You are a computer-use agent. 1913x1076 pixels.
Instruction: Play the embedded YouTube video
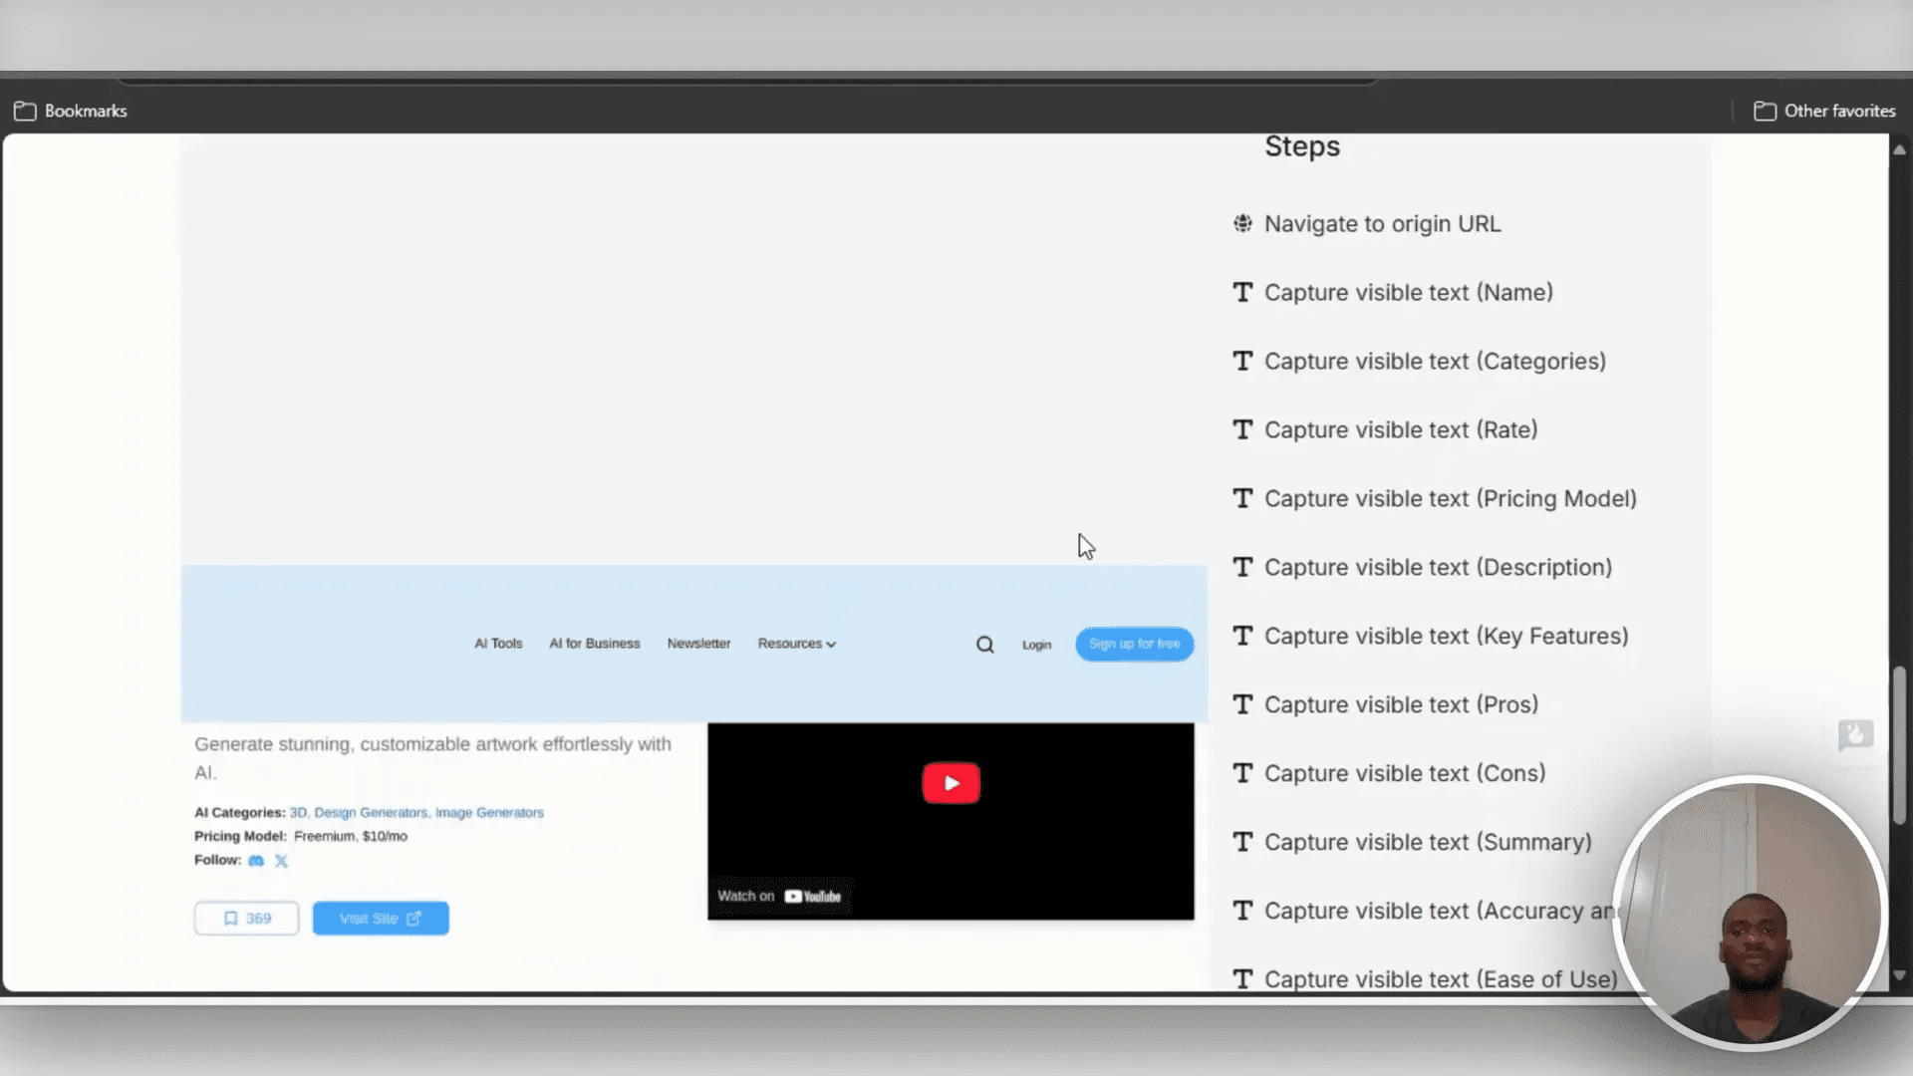(x=951, y=783)
